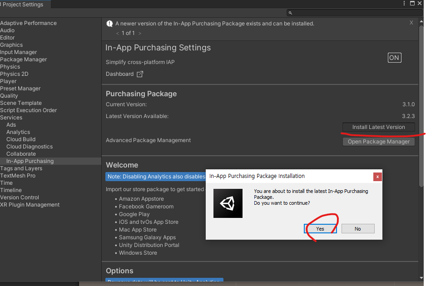Toggle the In-App Purchasing ON switch
426x286 pixels.
click(x=394, y=58)
